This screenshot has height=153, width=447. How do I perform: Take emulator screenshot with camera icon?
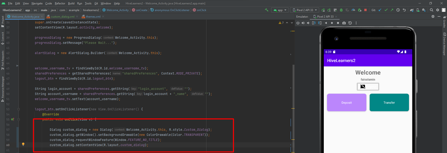344,23
